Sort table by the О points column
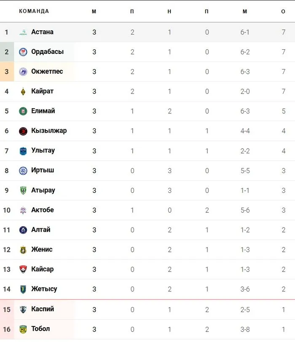Screen dimensions: 295x342 pos(283,11)
